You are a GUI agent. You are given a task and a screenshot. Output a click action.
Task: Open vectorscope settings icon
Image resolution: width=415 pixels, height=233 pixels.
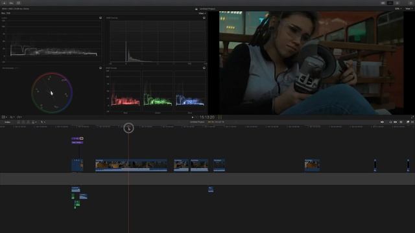(101, 68)
